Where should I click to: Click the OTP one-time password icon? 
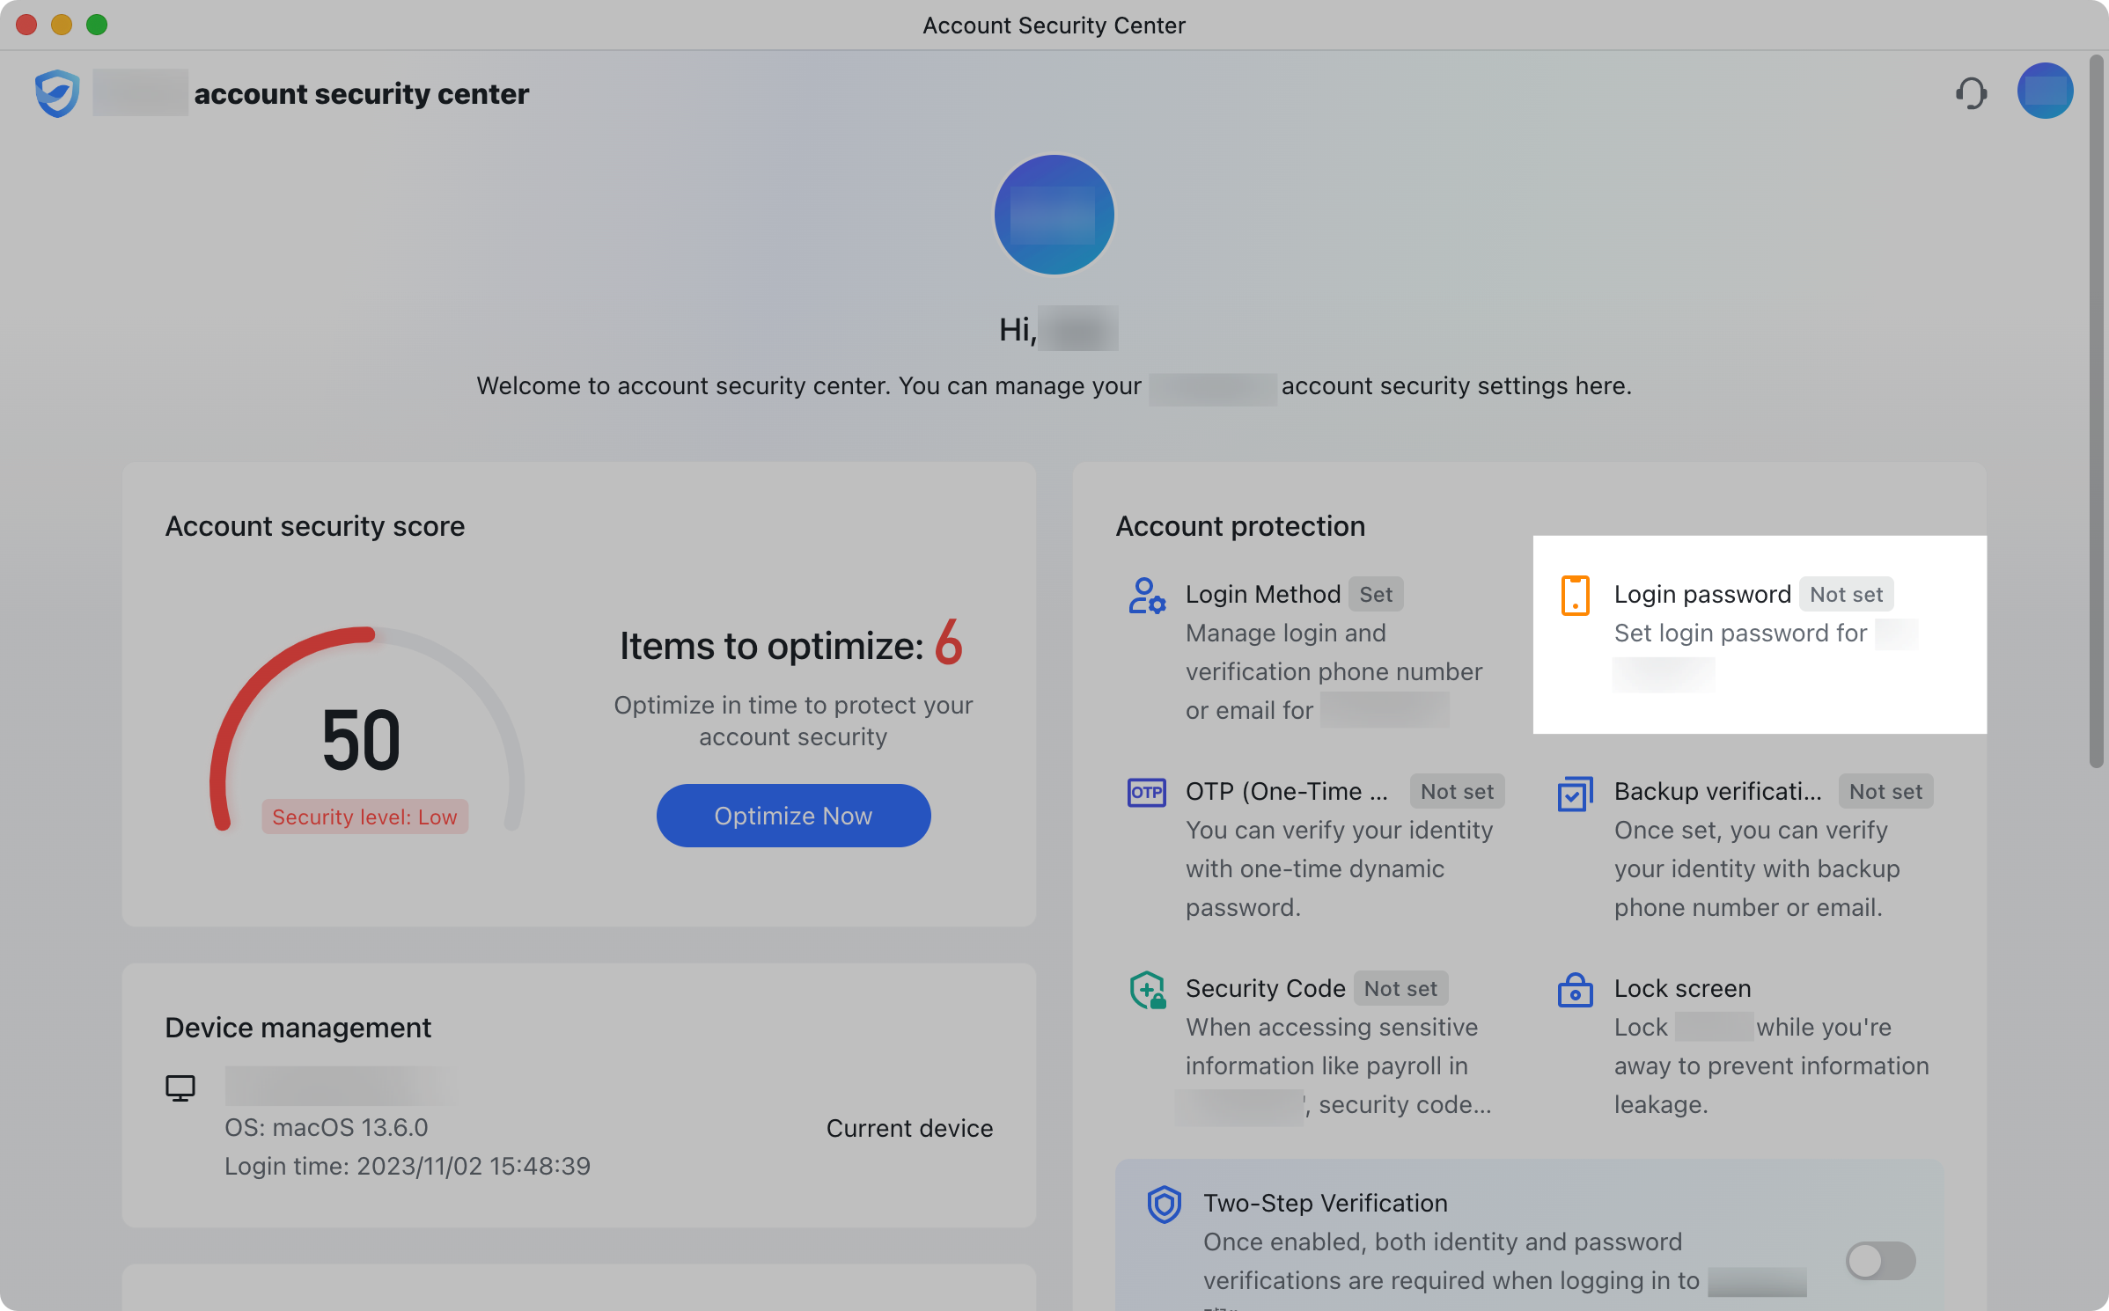(x=1147, y=792)
